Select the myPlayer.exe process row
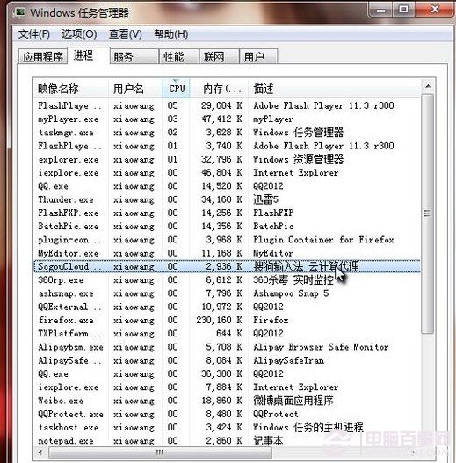This screenshot has height=463, width=456. 227,119
